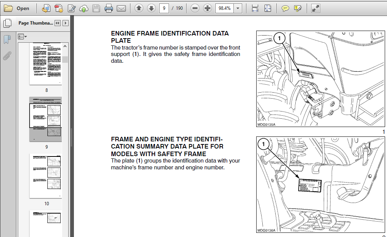Click the page number field showing 9
The width and height of the screenshot is (387, 237).
(x=164, y=8)
